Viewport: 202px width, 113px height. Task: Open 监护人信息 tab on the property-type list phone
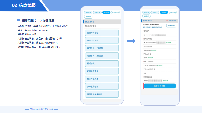point(115,13)
